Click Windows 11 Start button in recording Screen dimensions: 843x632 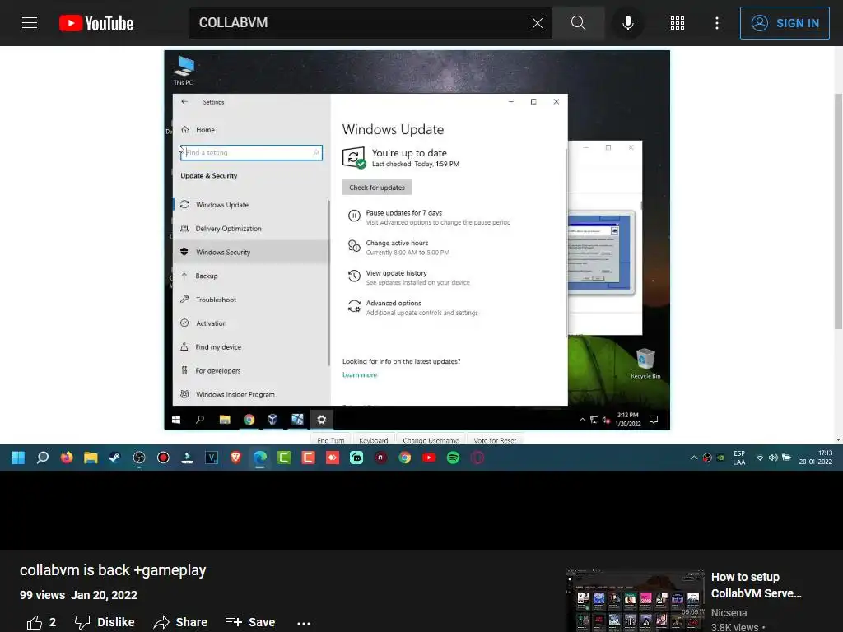click(x=18, y=458)
